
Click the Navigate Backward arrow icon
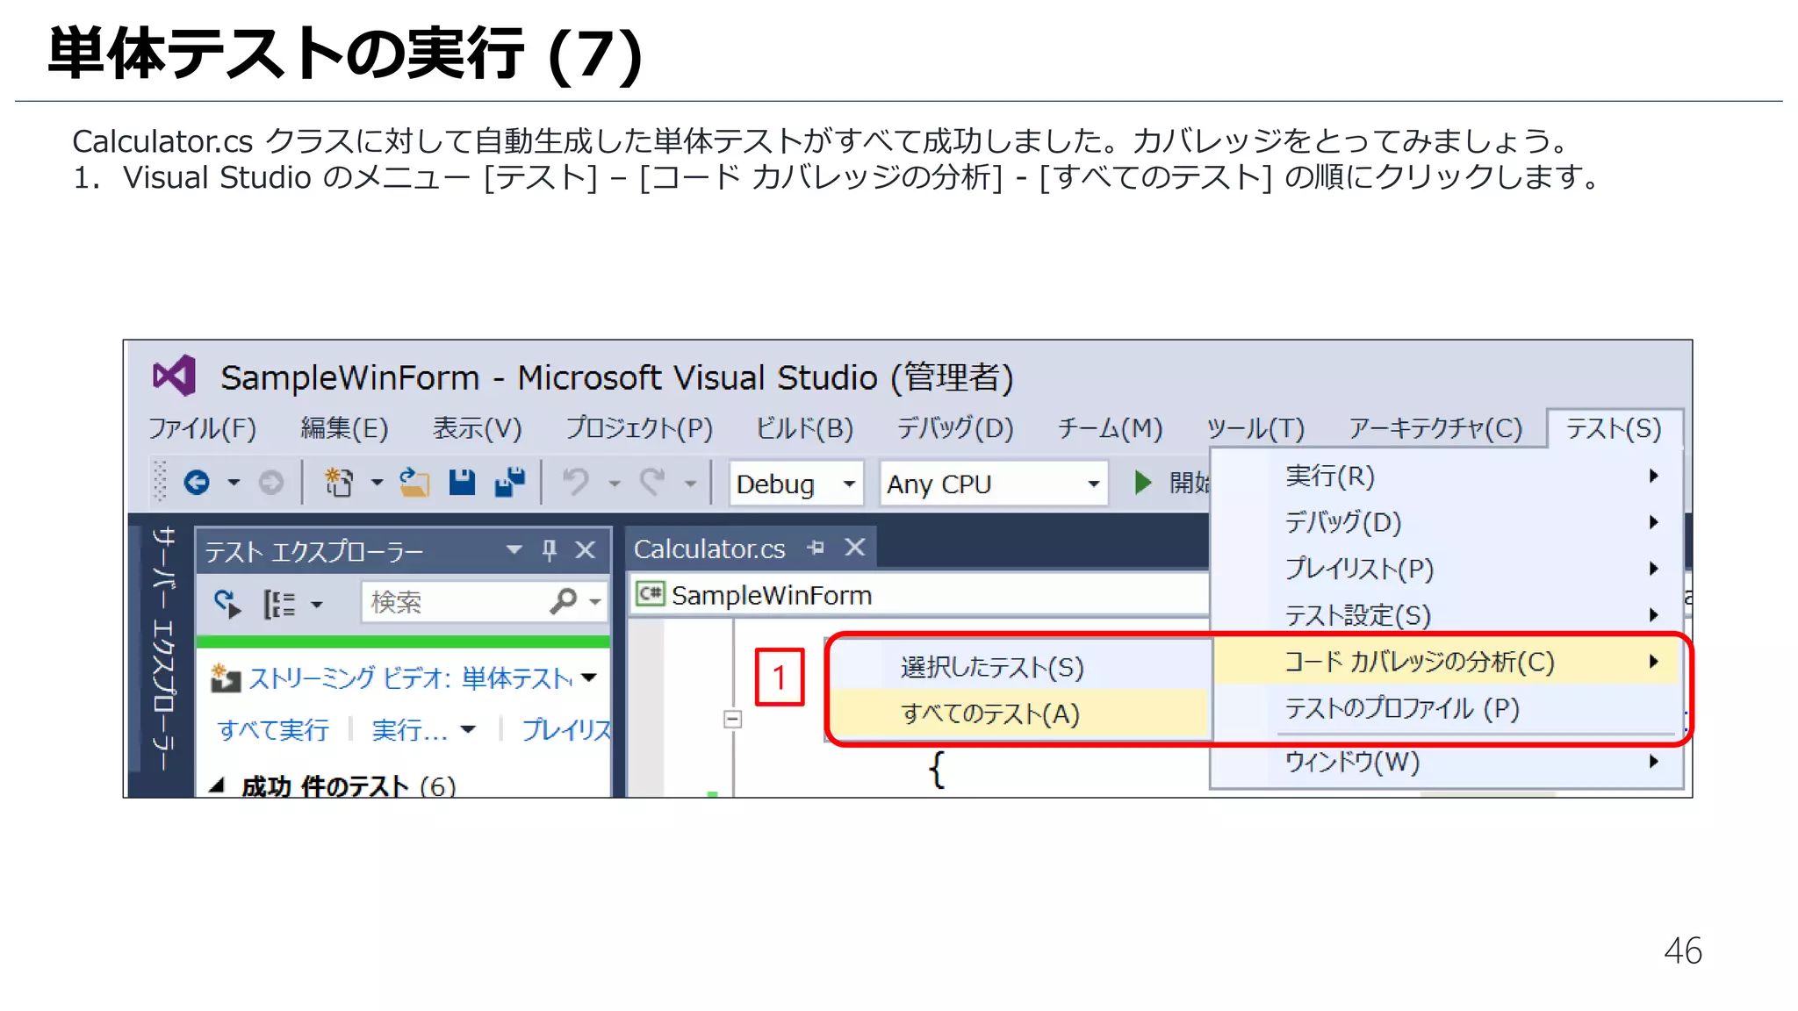197,482
